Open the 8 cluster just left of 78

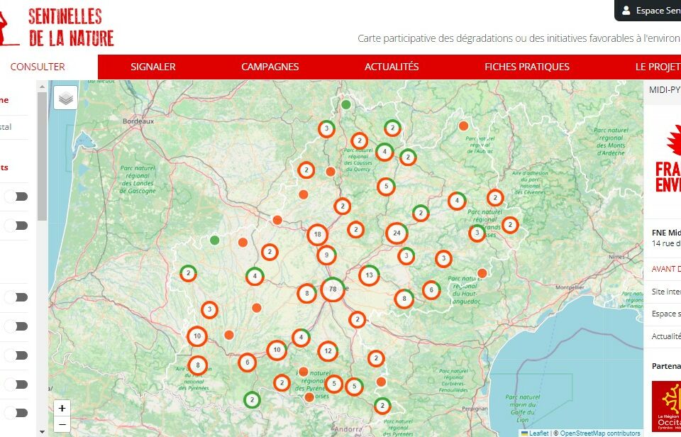pos(307,293)
